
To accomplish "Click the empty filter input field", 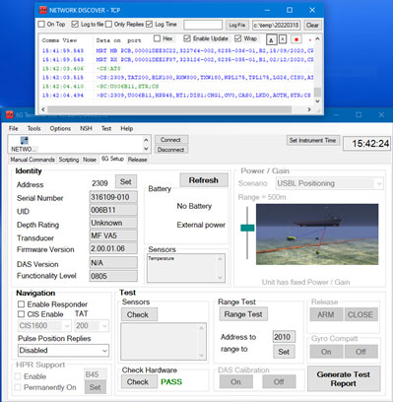I will (x=203, y=25).
